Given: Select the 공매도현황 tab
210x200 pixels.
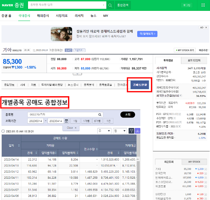Looking at the screenshot, I should 140,85.
